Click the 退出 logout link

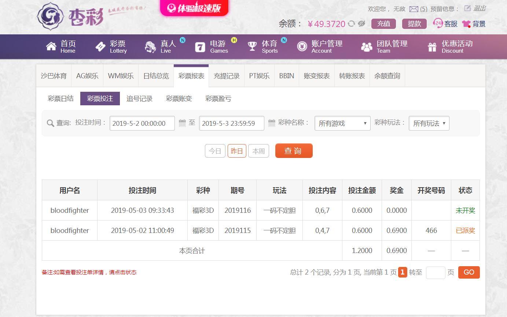click(x=480, y=8)
